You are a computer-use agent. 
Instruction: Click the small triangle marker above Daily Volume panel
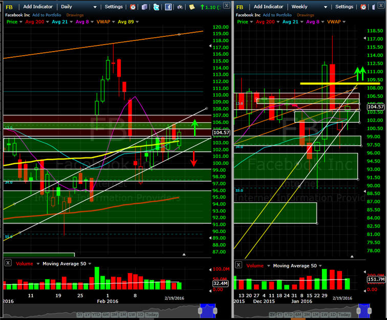pyautogui.click(x=184, y=254)
